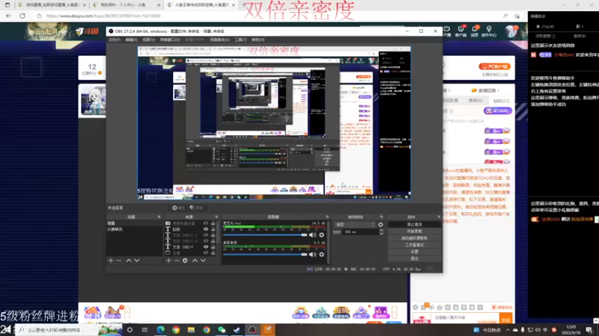Open the third menu in OBS menu bar
This screenshot has width=599, height=336.
point(148,40)
